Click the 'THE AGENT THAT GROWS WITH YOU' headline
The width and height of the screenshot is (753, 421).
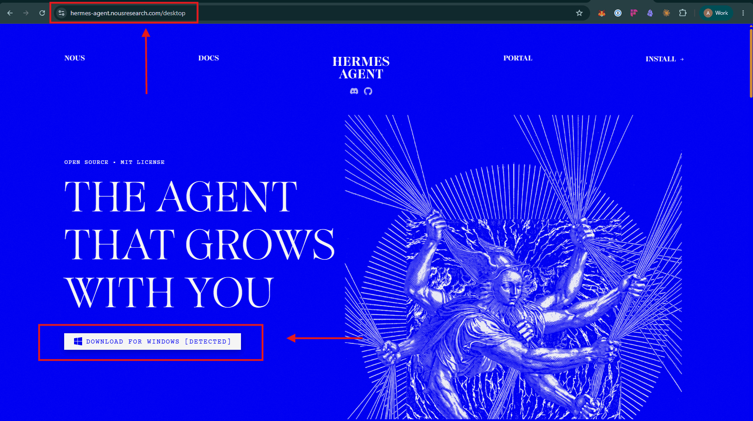pyautogui.click(x=200, y=244)
